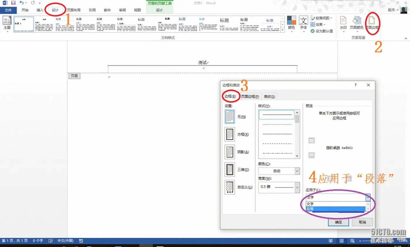
Task: Click the 中文(中国) language indicator
Action: point(65,241)
